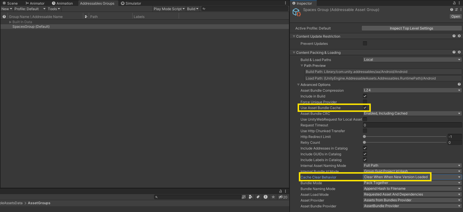
Task: Open the Asset Bundle Compression LZ4 dropdown
Action: click(412, 90)
